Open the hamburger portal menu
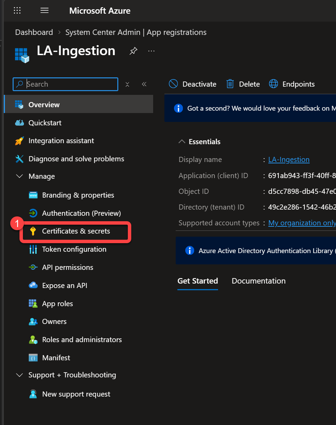 44,11
